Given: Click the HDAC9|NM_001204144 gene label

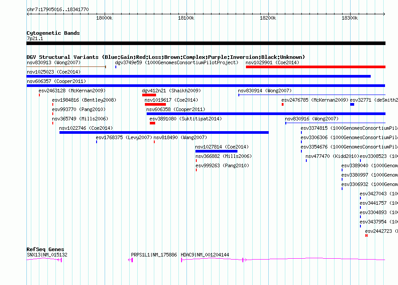Looking at the screenshot, I should [x=205, y=255].
